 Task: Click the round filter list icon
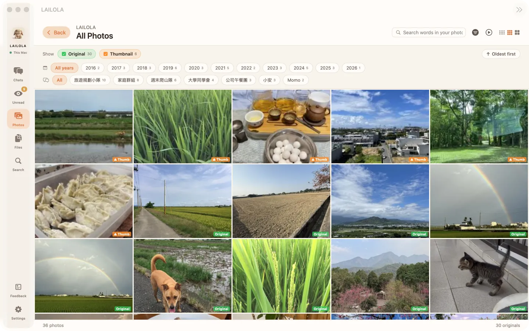coord(475,32)
